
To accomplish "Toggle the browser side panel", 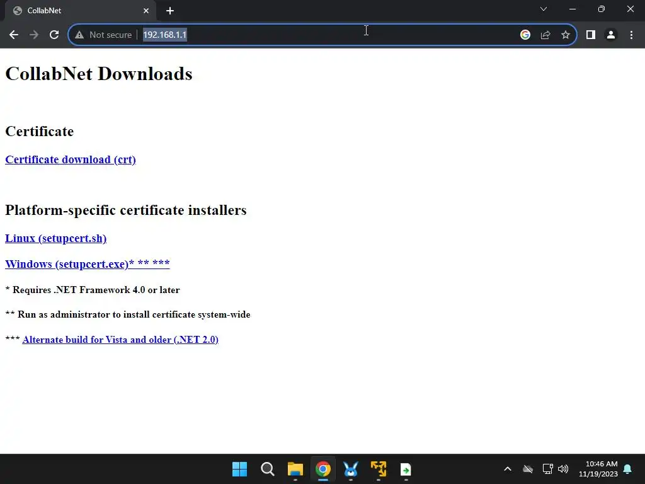I will (x=591, y=35).
